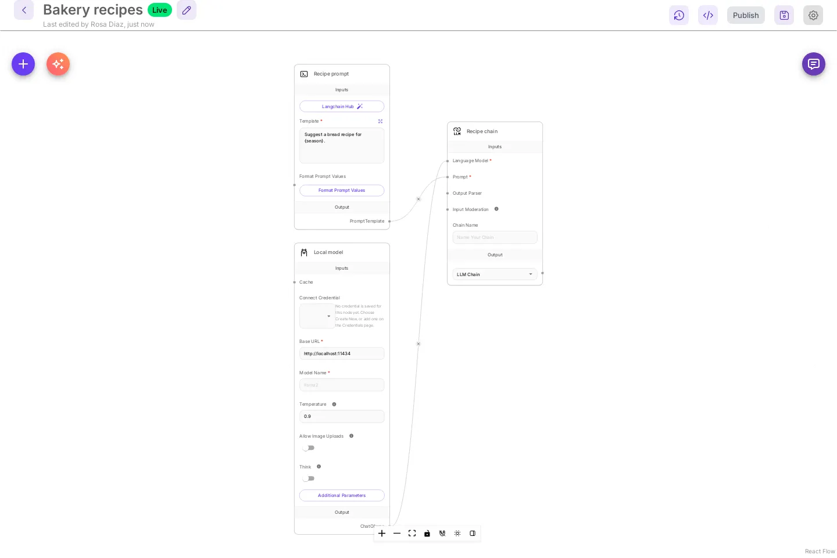Open the LLM Chain output dropdown
The width and height of the screenshot is (837, 558).
pos(495,274)
